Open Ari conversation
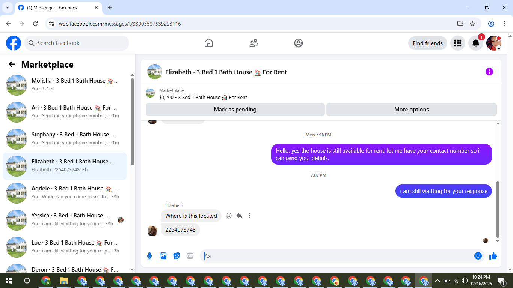513x288 pixels. pyautogui.click(x=65, y=112)
